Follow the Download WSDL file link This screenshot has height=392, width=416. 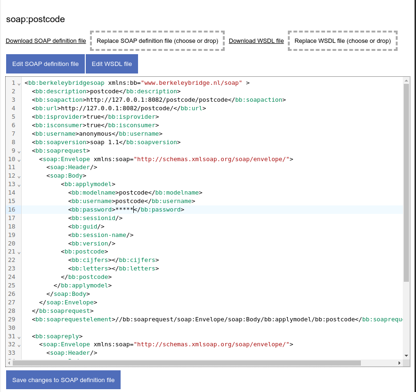(x=256, y=41)
